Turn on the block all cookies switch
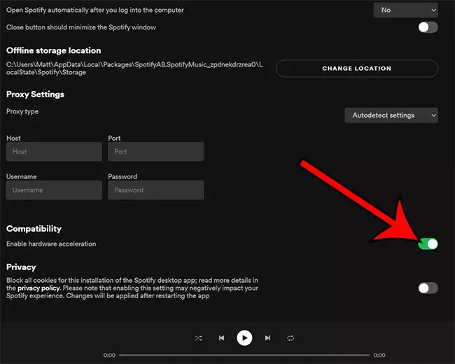Viewport: 455px width, 364px height. click(427, 288)
